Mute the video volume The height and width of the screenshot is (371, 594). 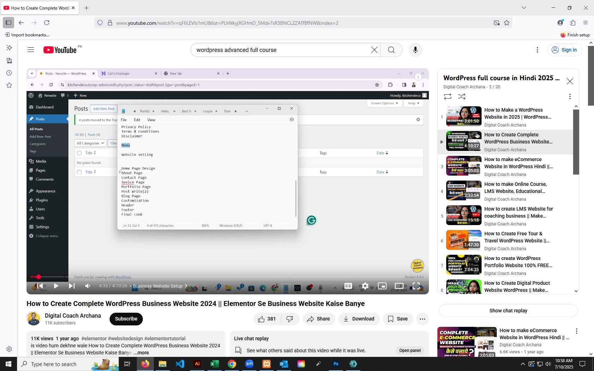(x=87, y=286)
